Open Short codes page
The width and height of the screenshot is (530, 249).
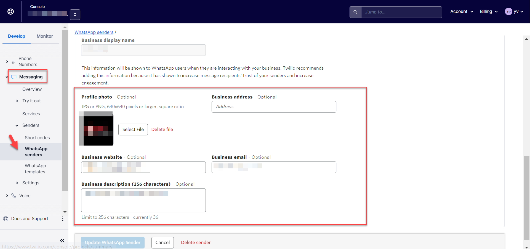(x=37, y=138)
